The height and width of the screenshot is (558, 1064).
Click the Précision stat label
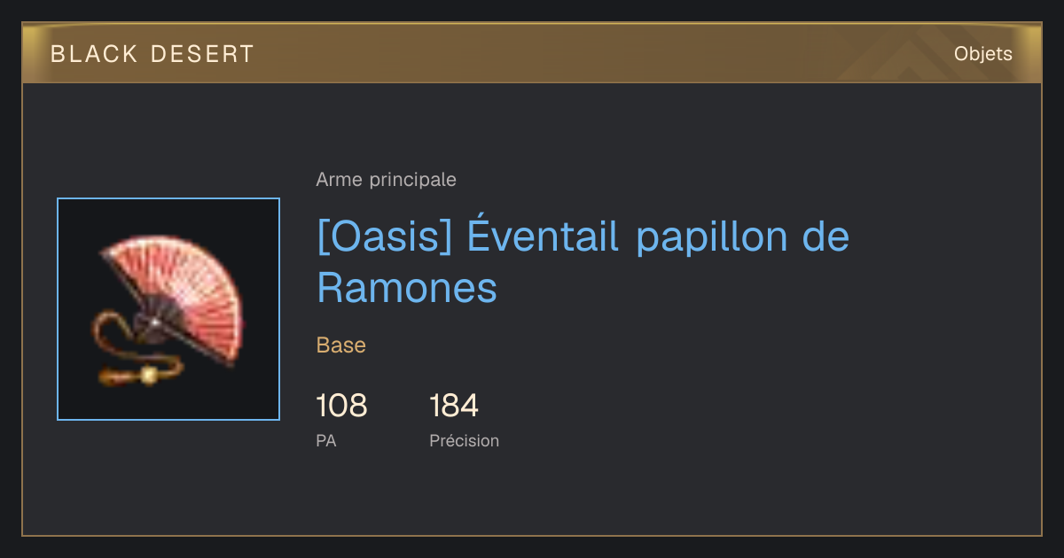coord(465,440)
